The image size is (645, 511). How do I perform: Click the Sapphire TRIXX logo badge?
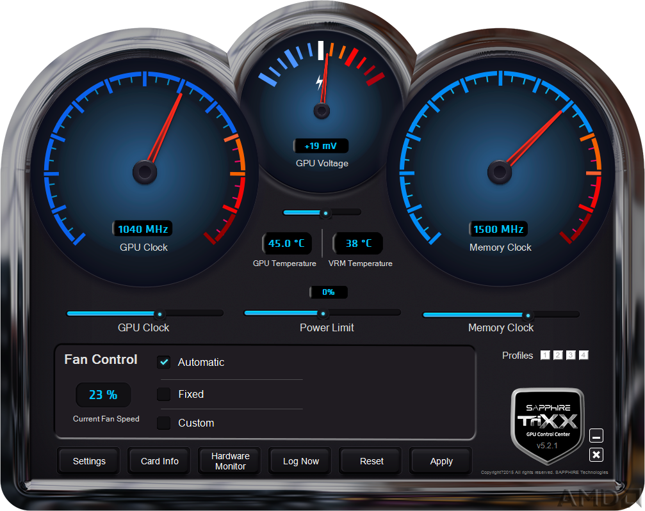coord(548,425)
